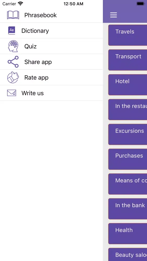Open the Travels category
The image size is (147, 261).
pos(128,35)
